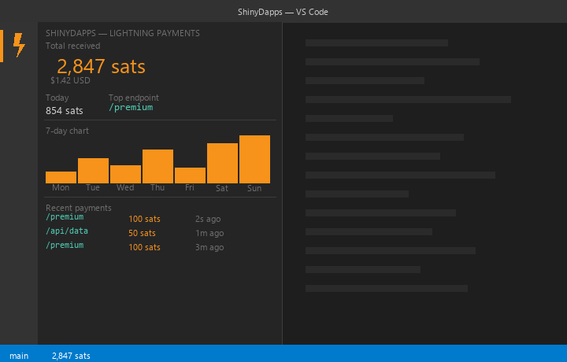
Task: Click the 7-day chart heading
Action: pos(67,131)
